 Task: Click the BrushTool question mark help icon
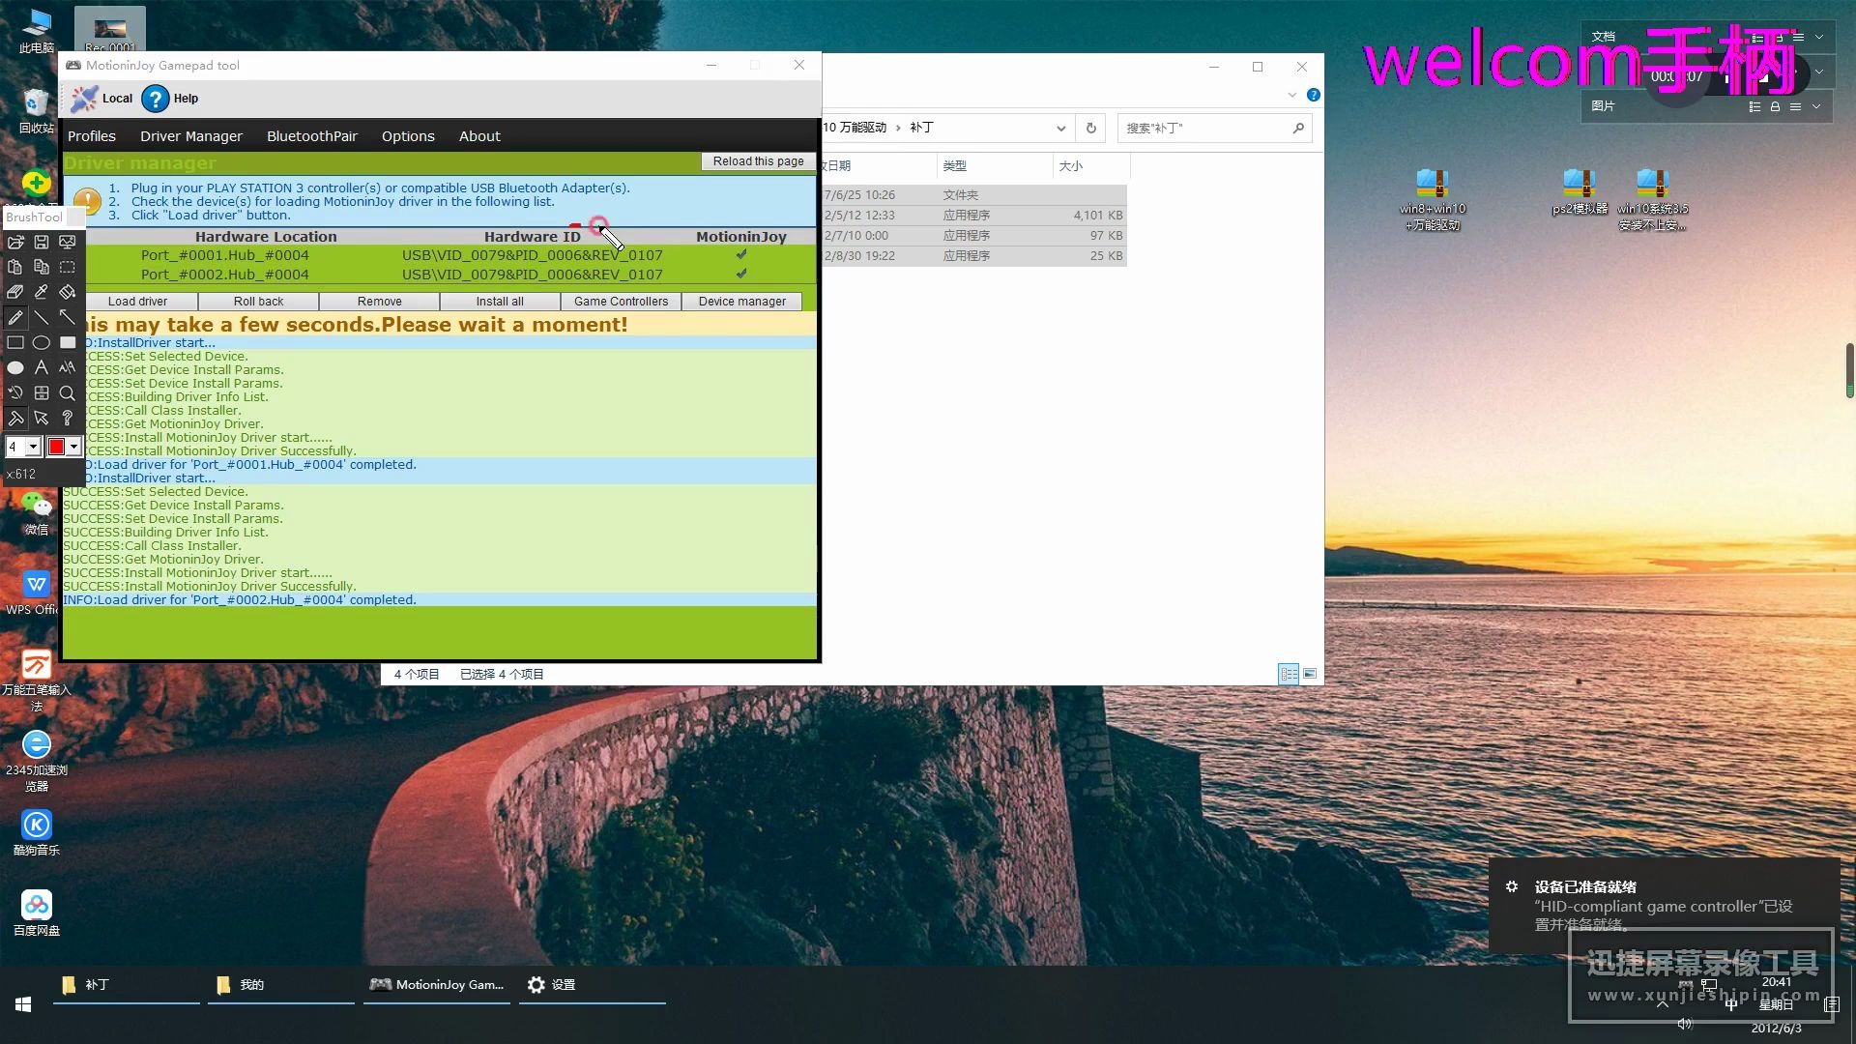click(x=67, y=418)
